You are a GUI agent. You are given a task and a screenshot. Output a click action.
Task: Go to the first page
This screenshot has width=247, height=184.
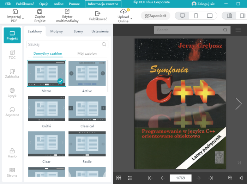pyautogui.click(x=150, y=178)
